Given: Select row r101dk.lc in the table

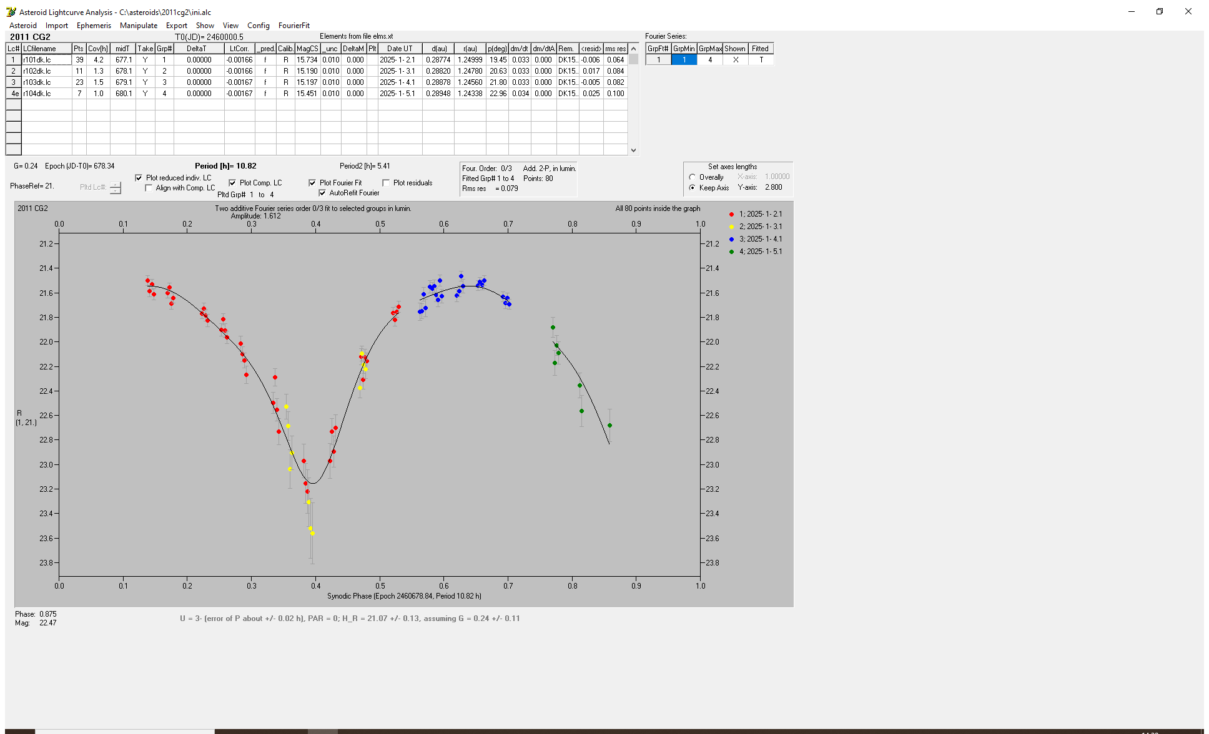Looking at the screenshot, I should click(x=317, y=60).
